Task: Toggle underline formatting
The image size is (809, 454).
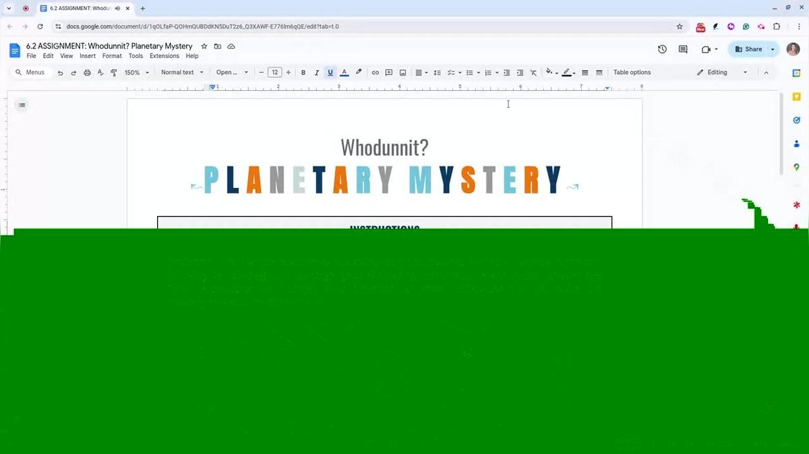Action: (x=330, y=72)
